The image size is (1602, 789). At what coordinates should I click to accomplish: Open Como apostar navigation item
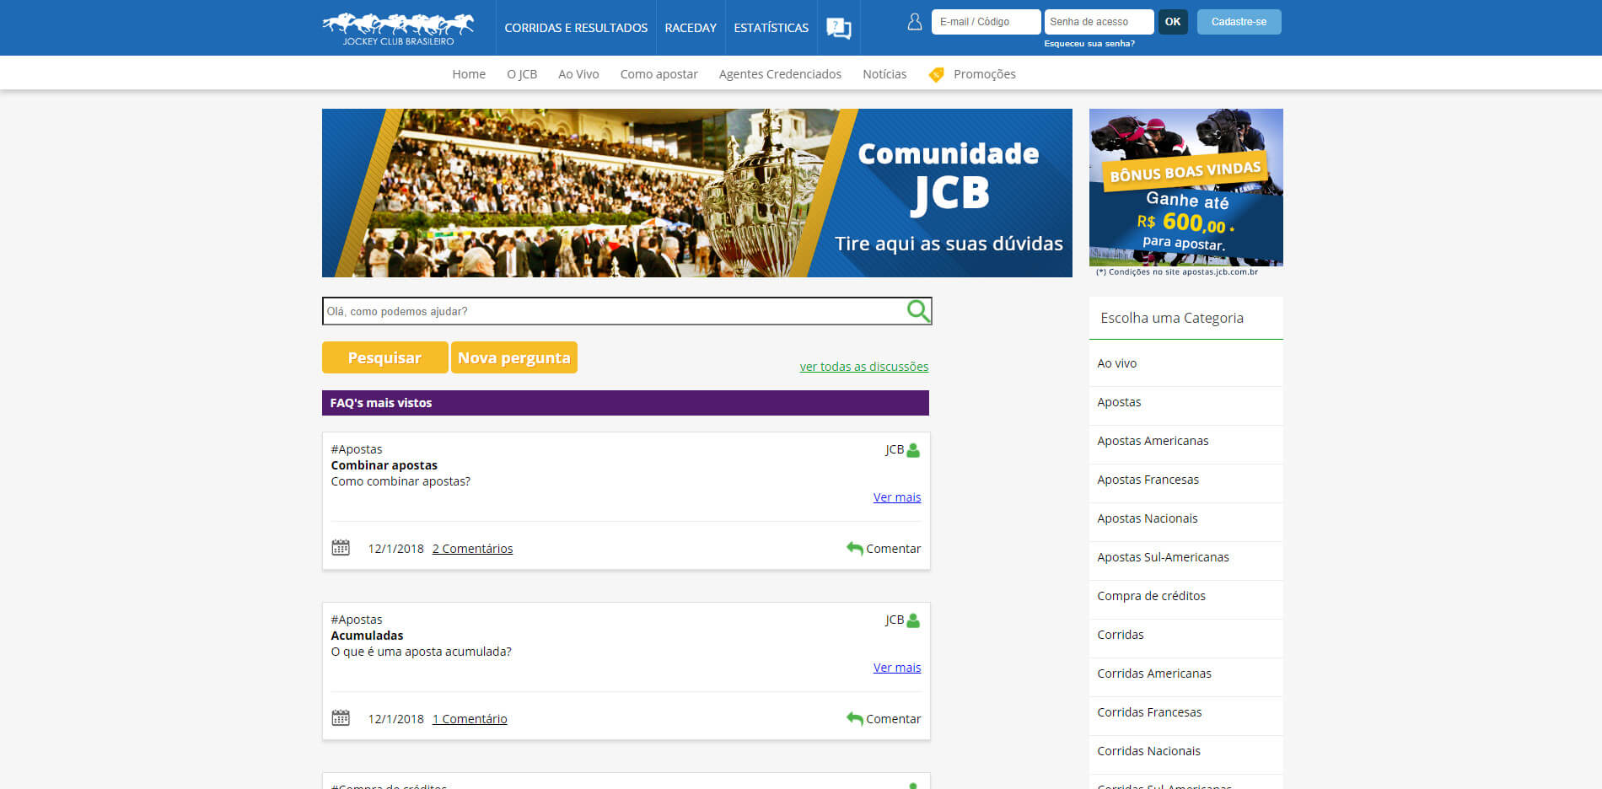pyautogui.click(x=659, y=74)
